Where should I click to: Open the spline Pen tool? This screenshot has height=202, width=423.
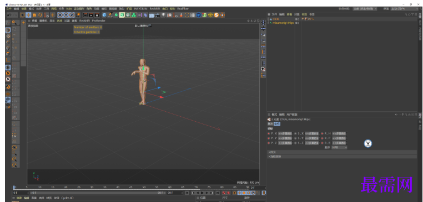[110, 15]
